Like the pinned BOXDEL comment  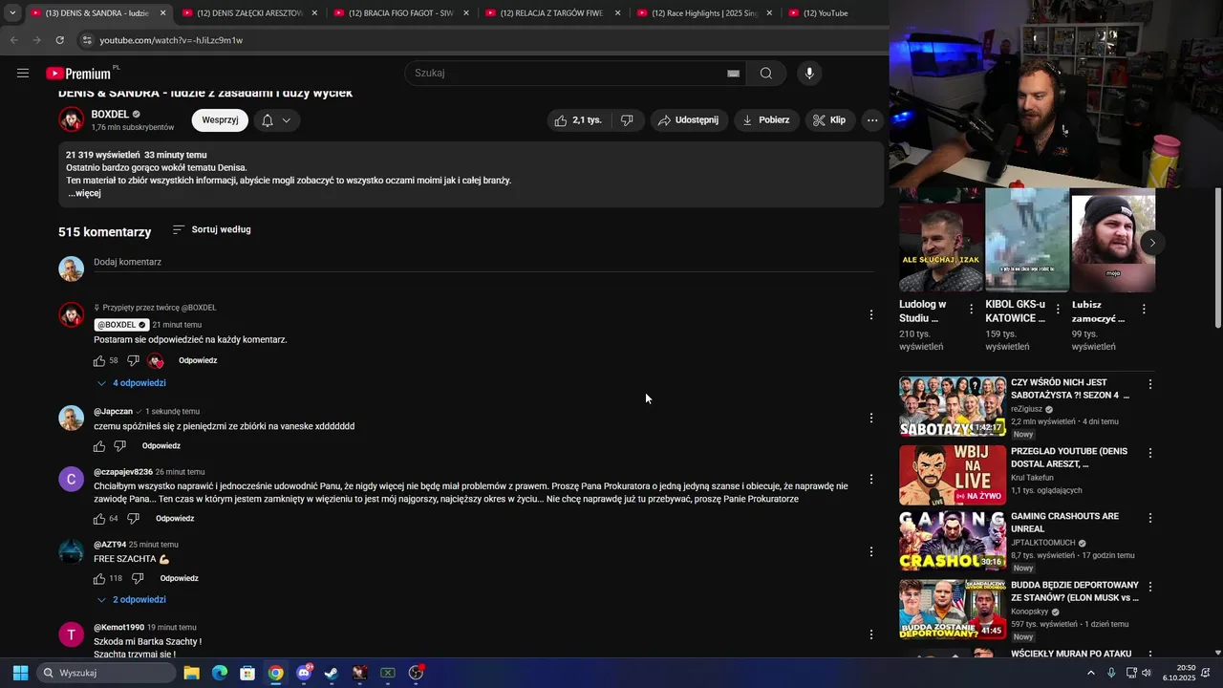click(99, 361)
